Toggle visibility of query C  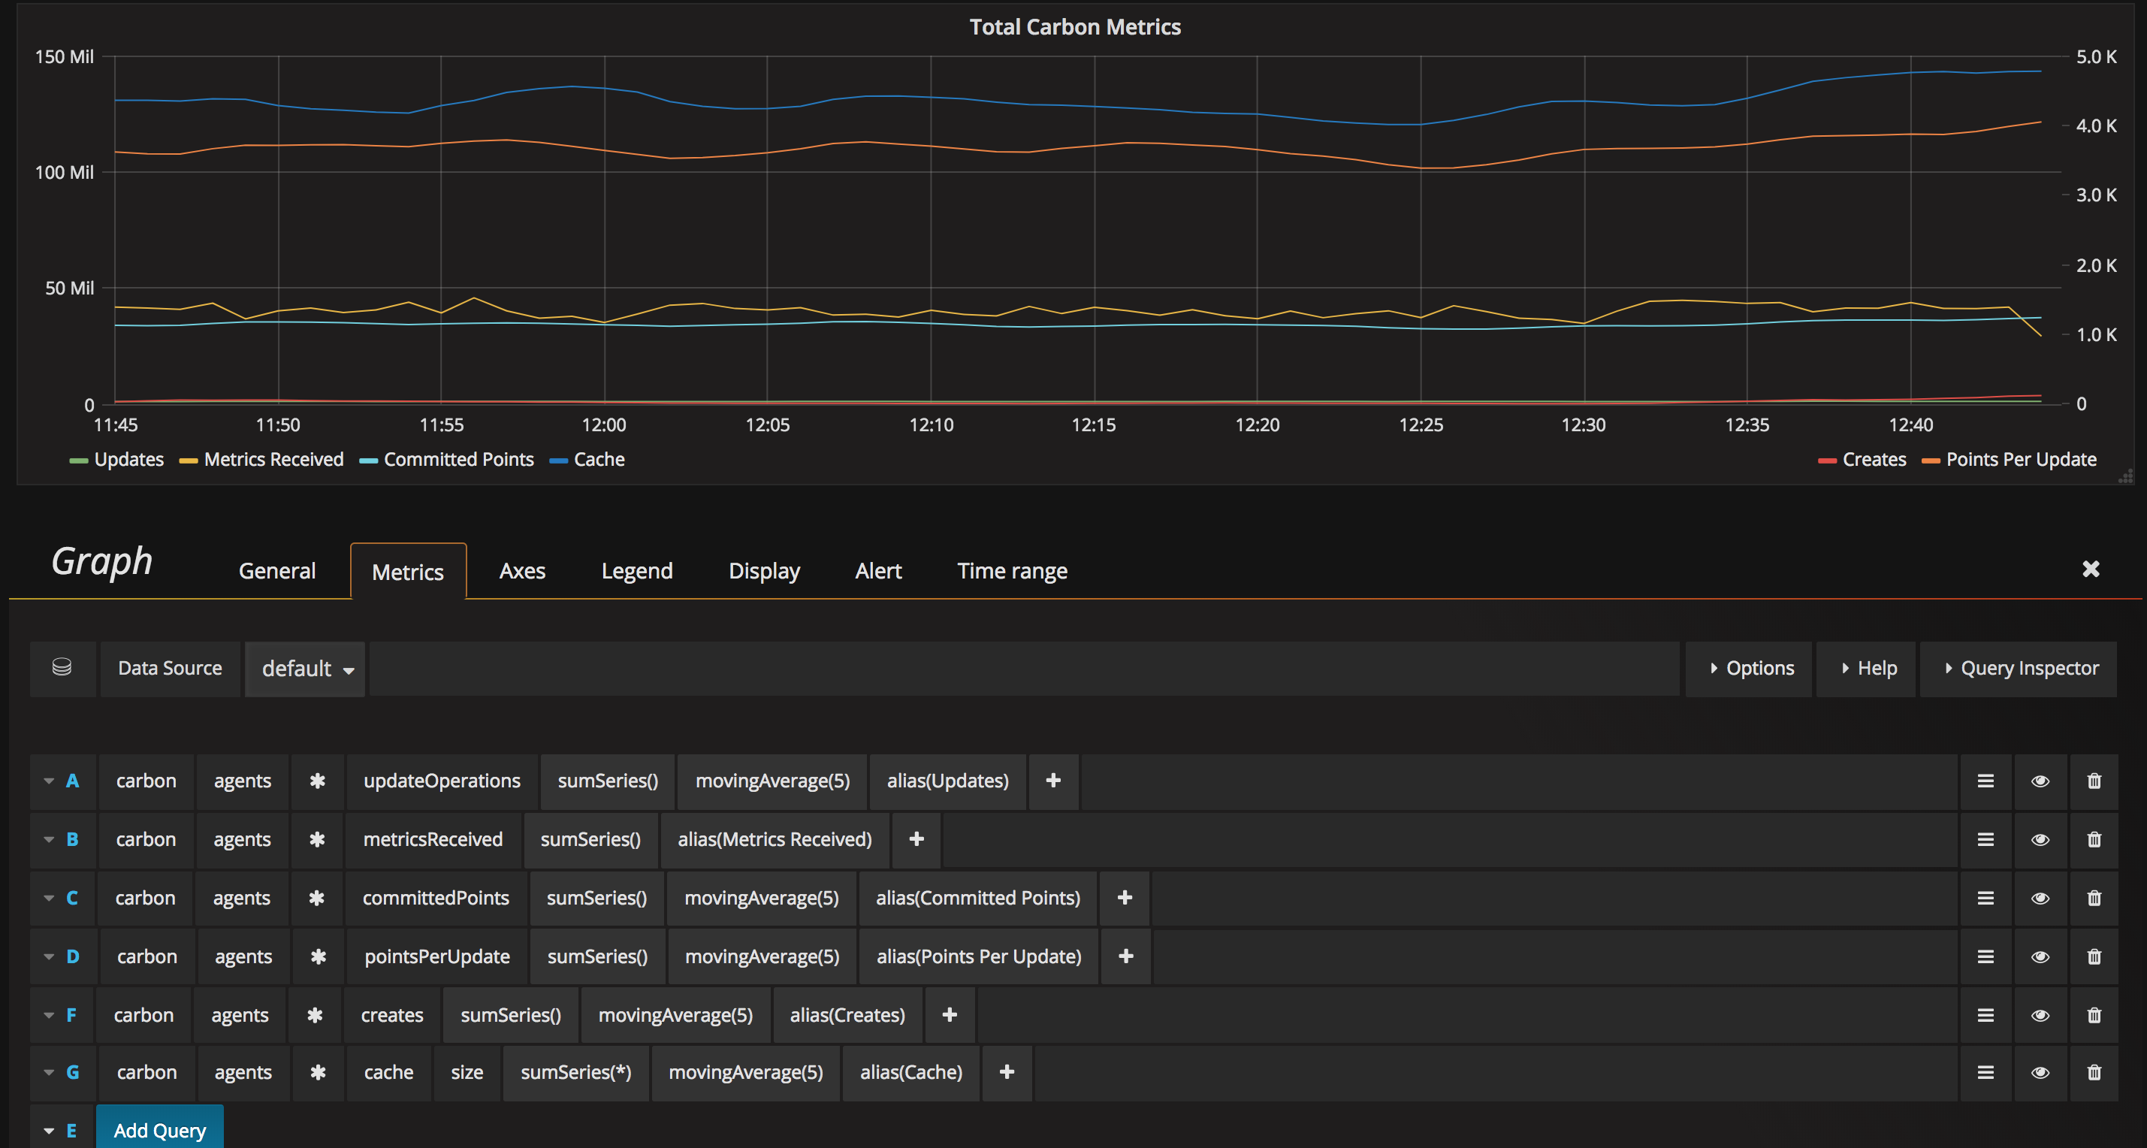click(2040, 898)
